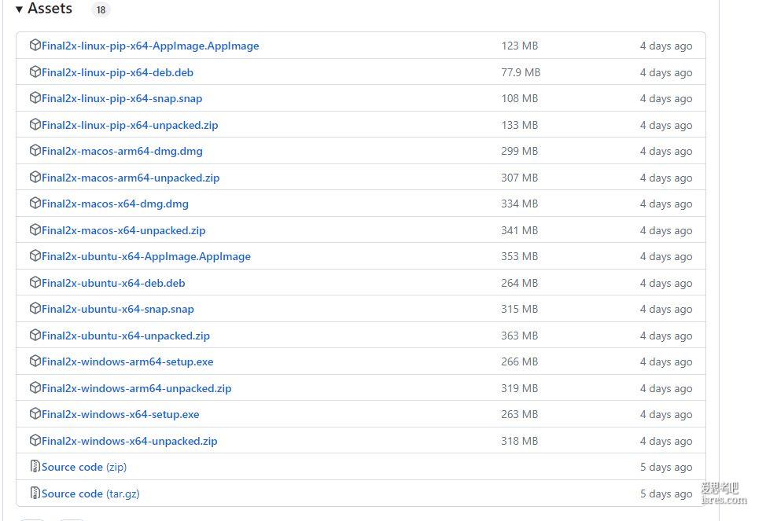The width and height of the screenshot is (766, 521).
Task: Click the 319 MB file size
Action: pos(519,389)
